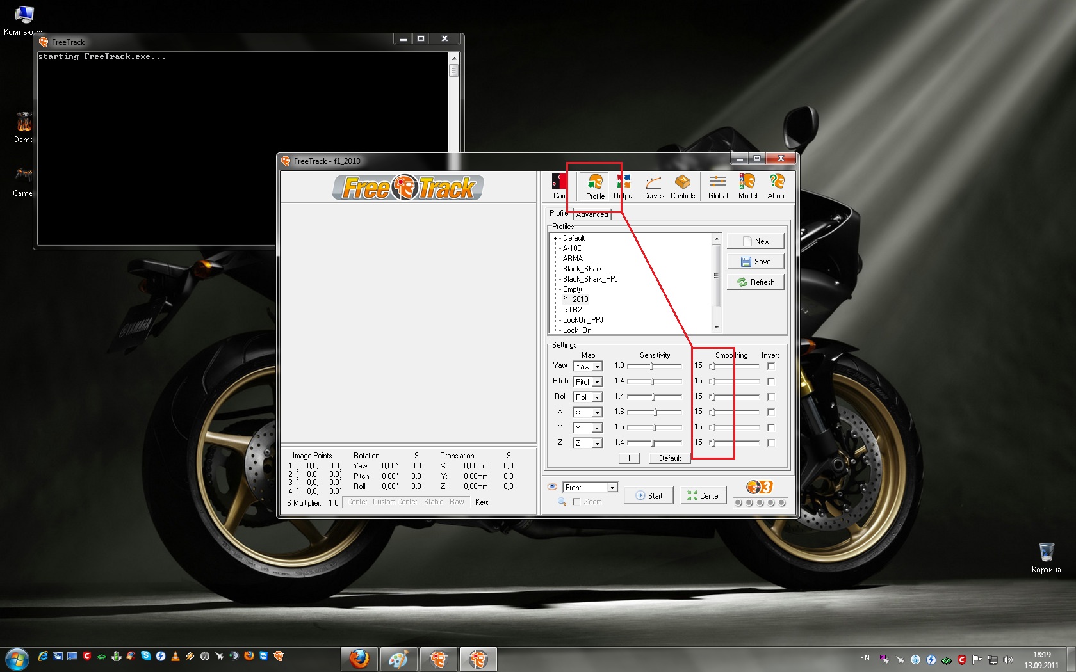Image resolution: width=1076 pixels, height=672 pixels.
Task: Select the Global settings icon
Action: click(718, 187)
